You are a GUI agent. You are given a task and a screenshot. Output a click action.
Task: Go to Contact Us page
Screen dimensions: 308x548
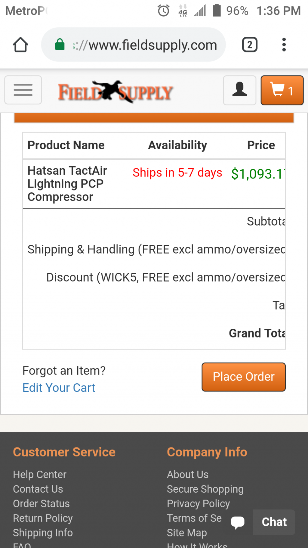[38, 489]
